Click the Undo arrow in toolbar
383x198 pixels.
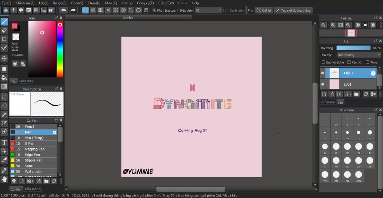click(x=64, y=10)
